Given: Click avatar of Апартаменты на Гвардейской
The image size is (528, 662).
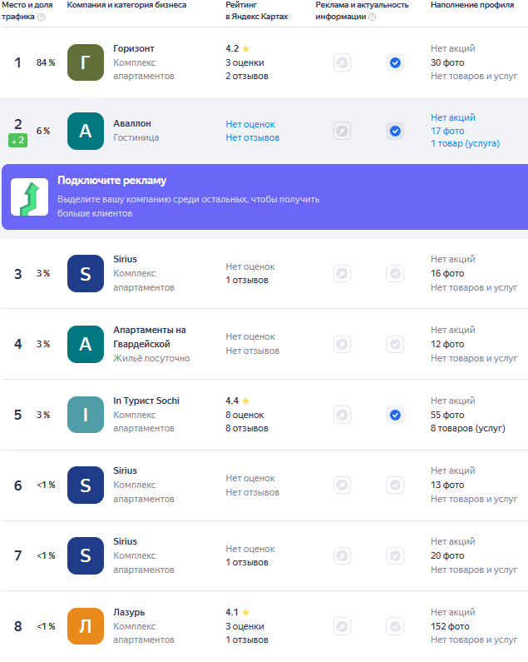Looking at the screenshot, I should point(86,344).
